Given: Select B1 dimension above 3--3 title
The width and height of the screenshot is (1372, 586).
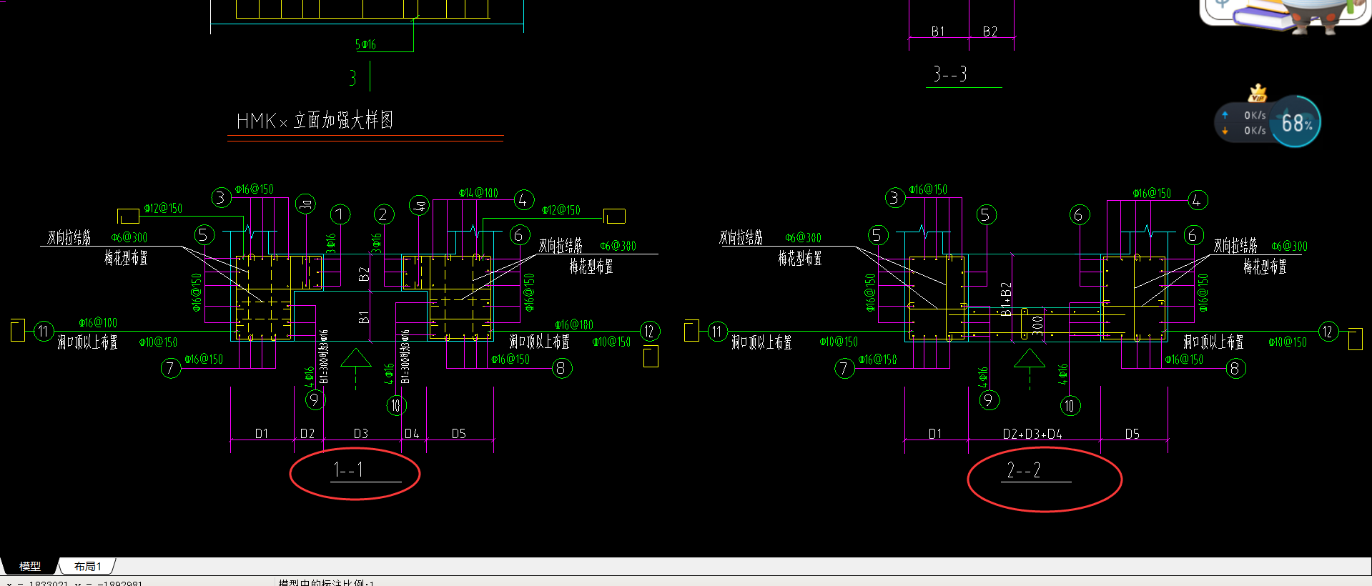Looking at the screenshot, I should [x=938, y=31].
